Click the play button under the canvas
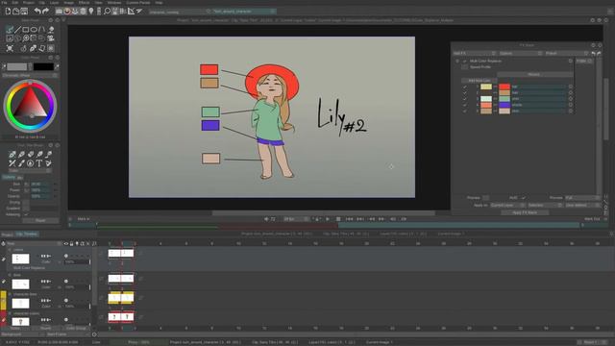This screenshot has height=346, width=615. [x=328, y=219]
